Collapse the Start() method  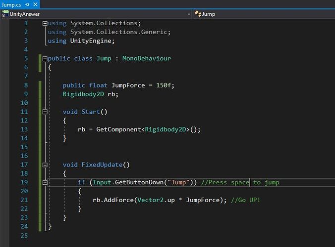tap(45, 112)
